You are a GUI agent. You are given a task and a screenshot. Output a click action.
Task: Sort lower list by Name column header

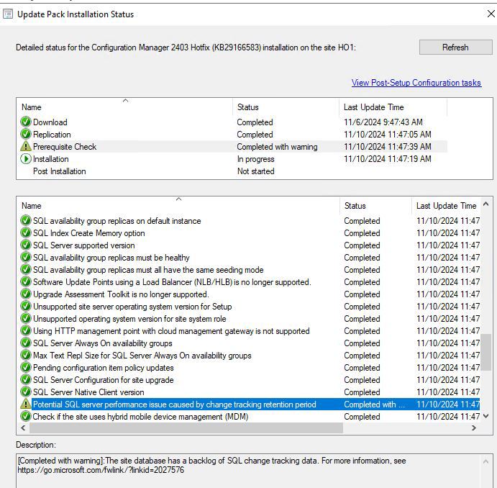pyautogui.click(x=178, y=206)
